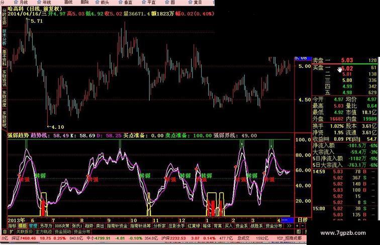The image size is (380, 245).
Task: Select the 垂直 vertical line tool
Action: [x=126, y=2]
